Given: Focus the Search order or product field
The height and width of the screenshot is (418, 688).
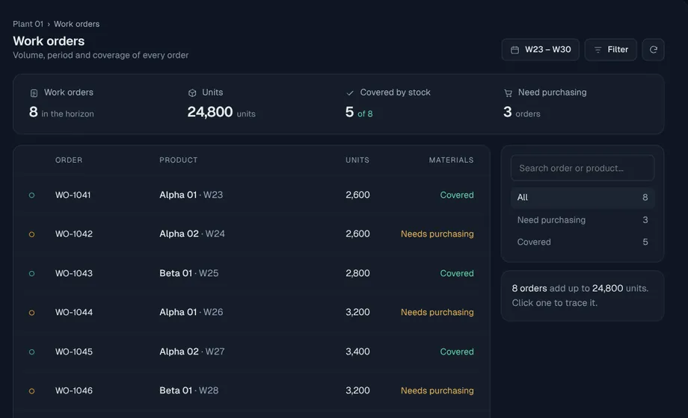Looking at the screenshot, I should pyautogui.click(x=583, y=168).
